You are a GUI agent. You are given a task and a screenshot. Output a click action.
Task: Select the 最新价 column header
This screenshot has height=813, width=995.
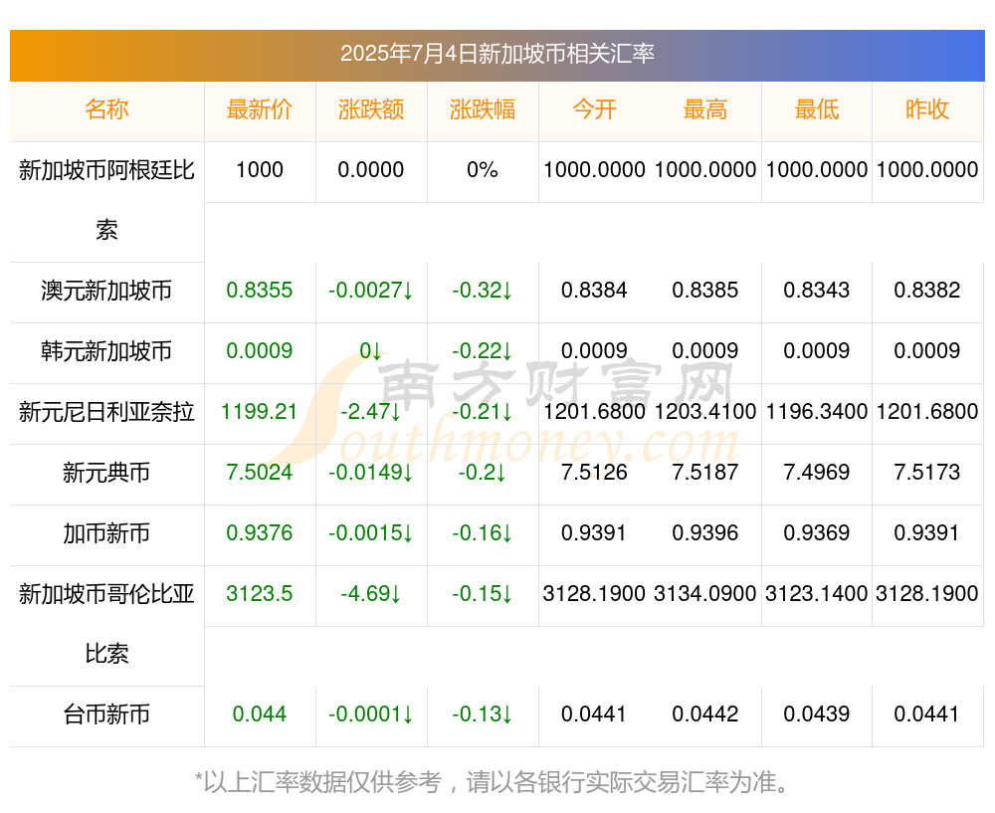point(260,109)
